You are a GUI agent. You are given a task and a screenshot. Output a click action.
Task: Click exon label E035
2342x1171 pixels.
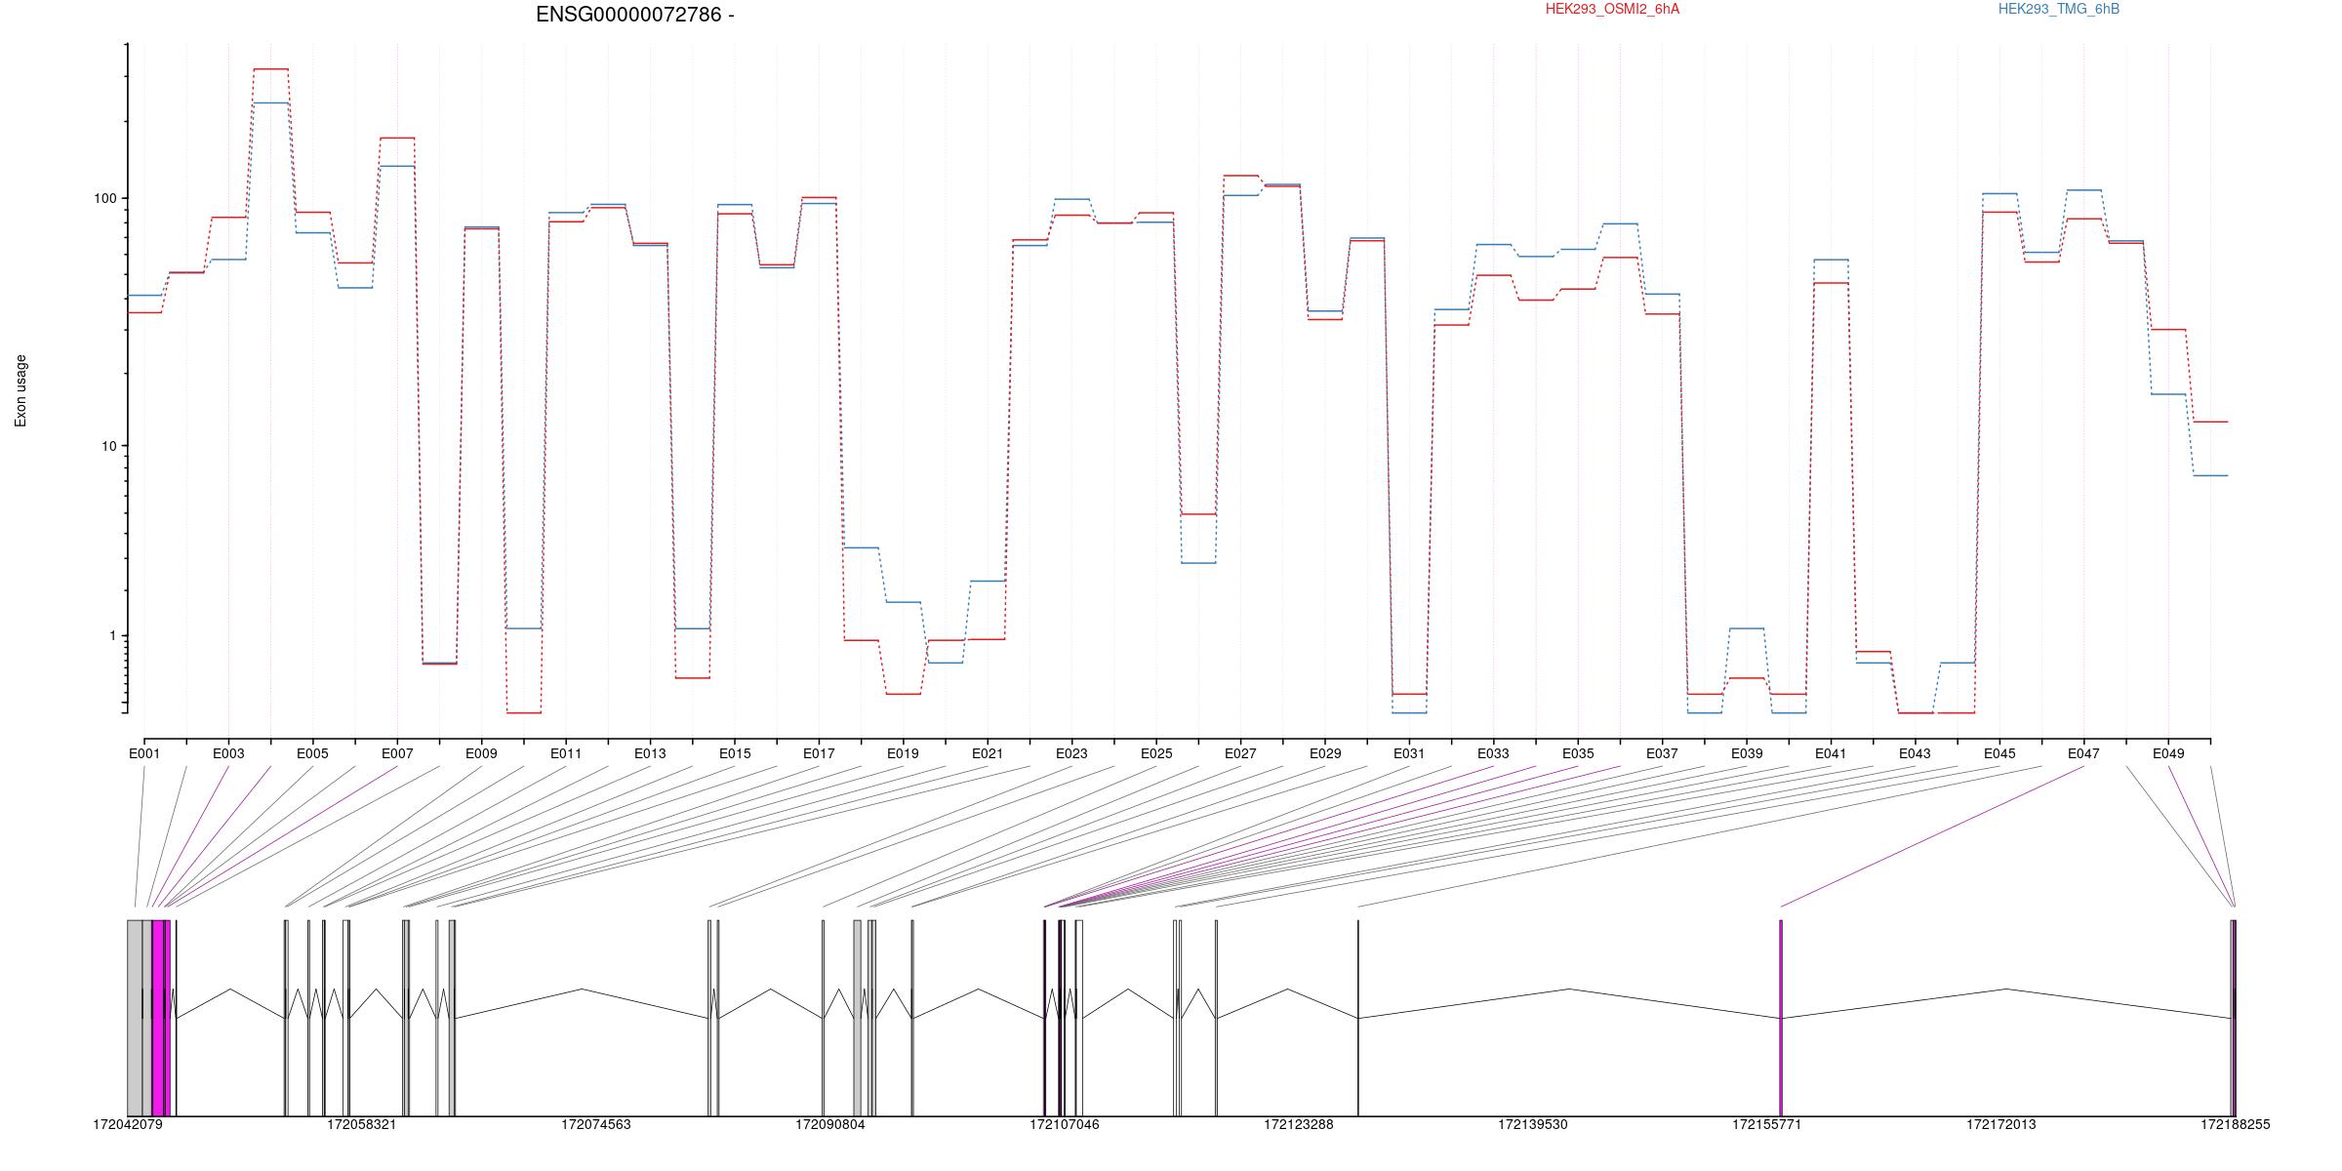(1578, 753)
